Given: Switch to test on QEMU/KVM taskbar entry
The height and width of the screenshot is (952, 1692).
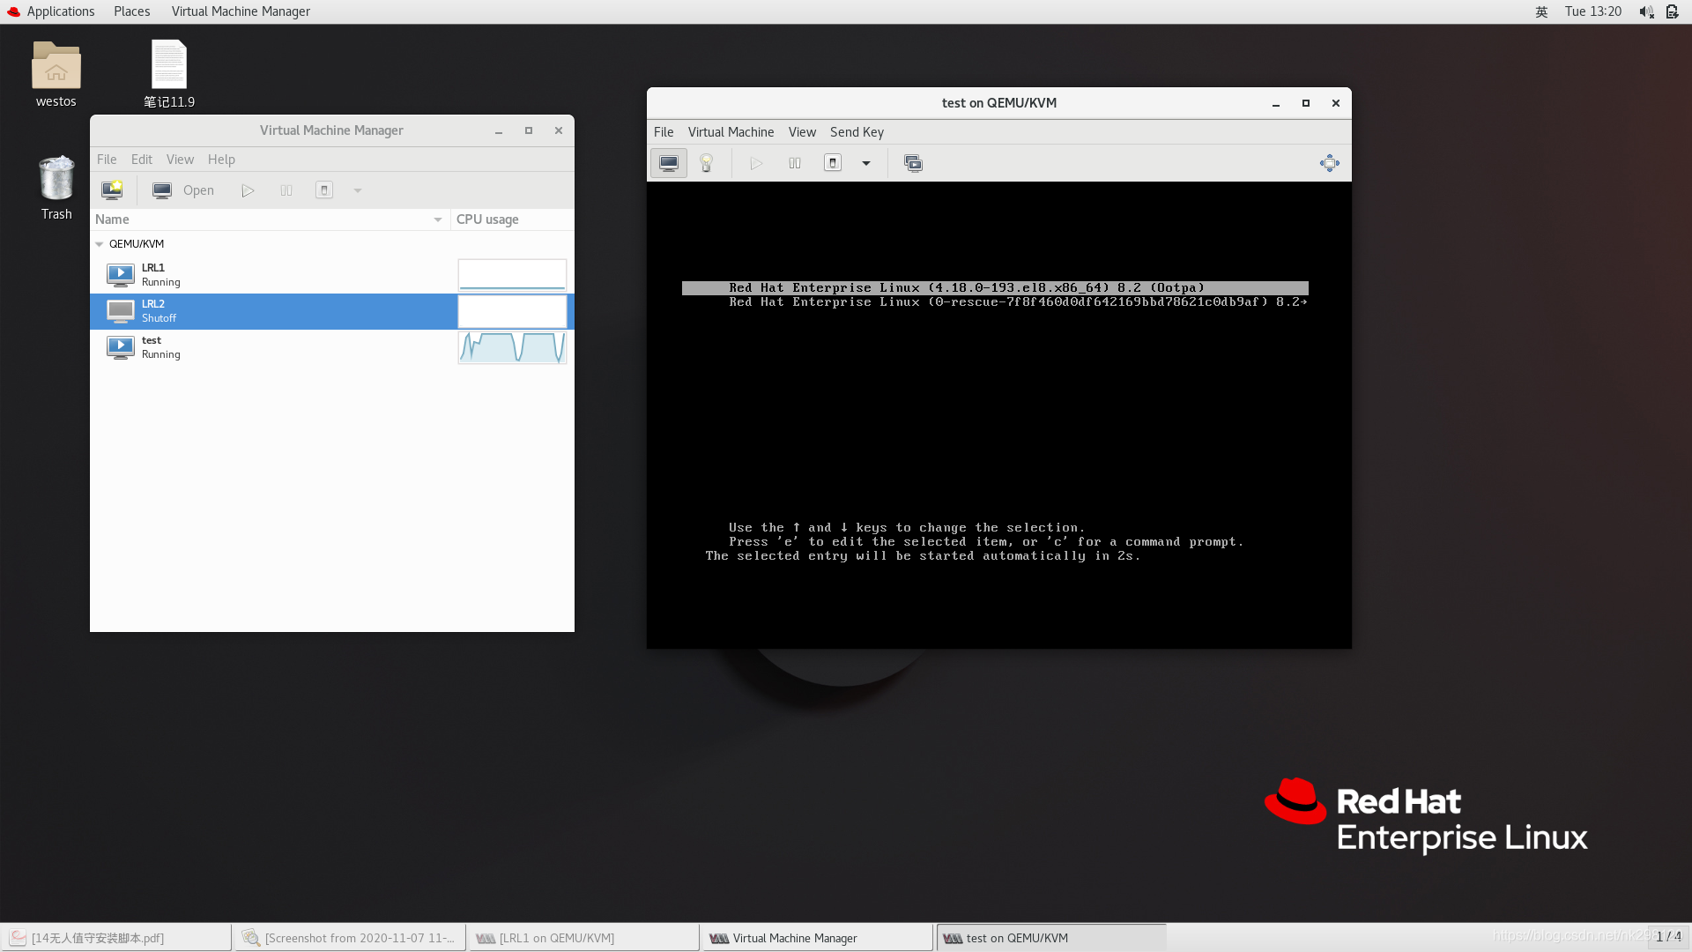Looking at the screenshot, I should 1051,938.
